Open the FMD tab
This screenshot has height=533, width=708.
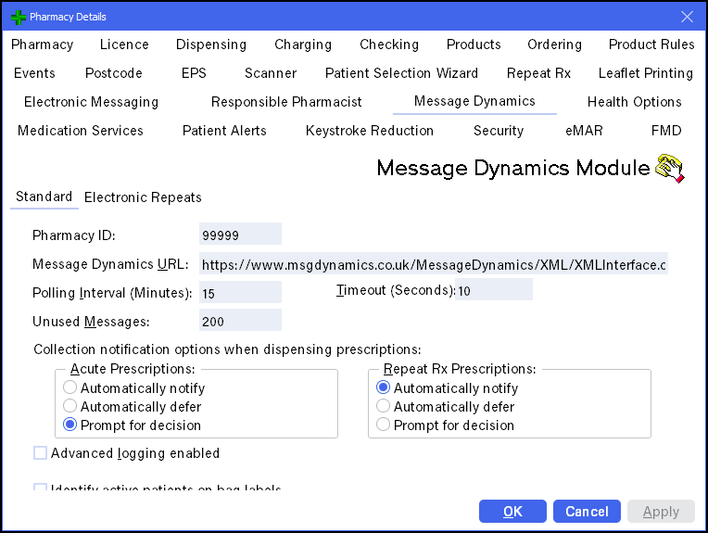[x=665, y=131]
